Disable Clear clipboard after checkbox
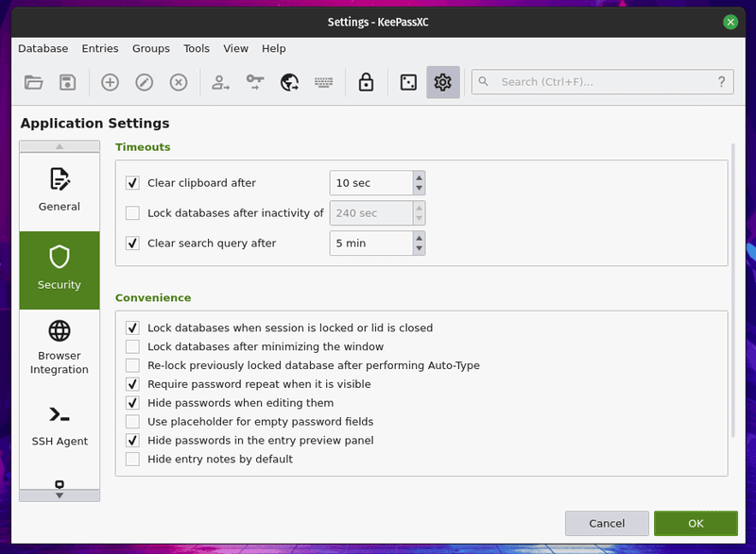756x554 pixels. coord(132,183)
